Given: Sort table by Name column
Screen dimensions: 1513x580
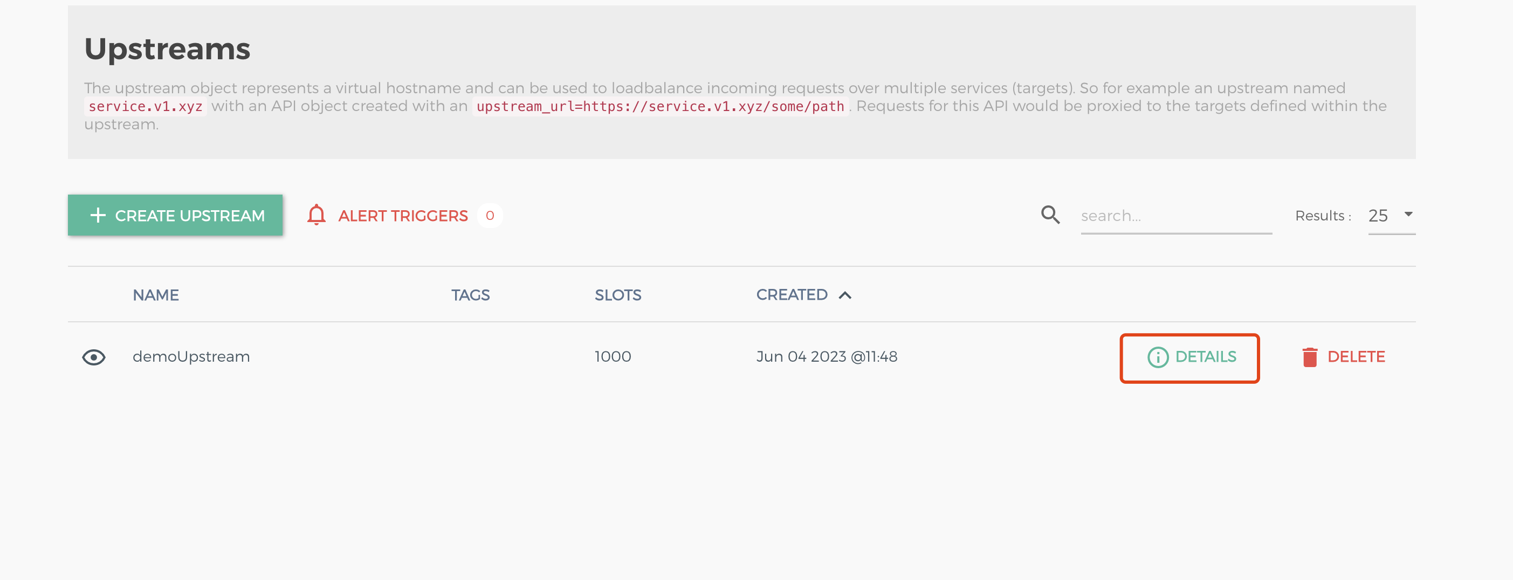Looking at the screenshot, I should pos(156,295).
